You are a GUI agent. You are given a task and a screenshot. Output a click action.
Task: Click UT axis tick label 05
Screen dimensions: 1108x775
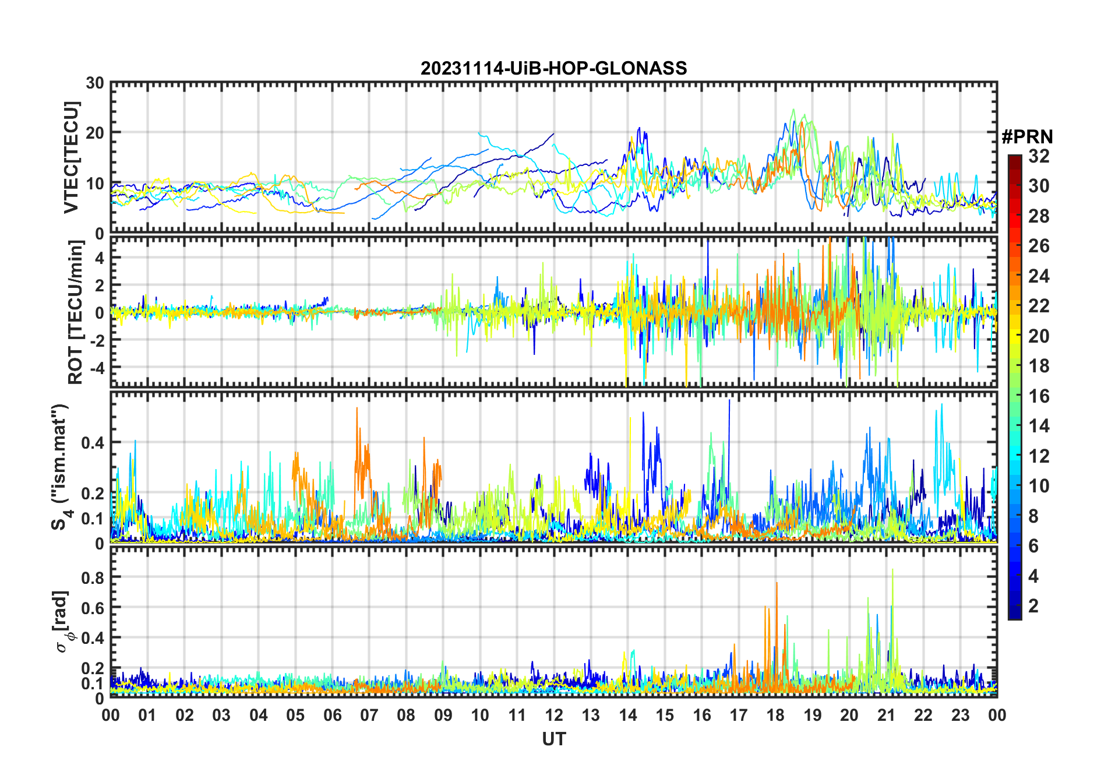coord(295,715)
